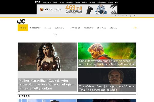Click the LISTAS section heading
The height and width of the screenshot is (102, 154).
24,96
